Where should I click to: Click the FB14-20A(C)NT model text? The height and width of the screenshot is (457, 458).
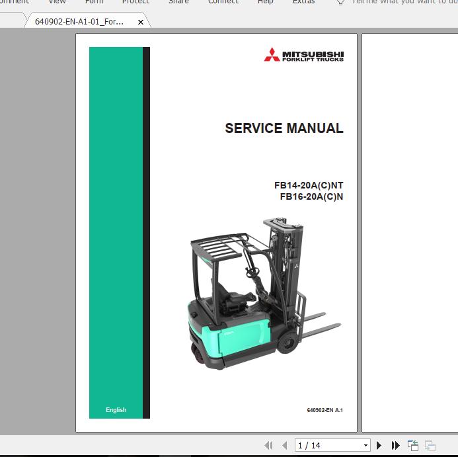(309, 185)
